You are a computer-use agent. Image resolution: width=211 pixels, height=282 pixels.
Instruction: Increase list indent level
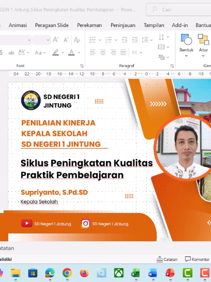pyautogui.click(x=135, y=40)
